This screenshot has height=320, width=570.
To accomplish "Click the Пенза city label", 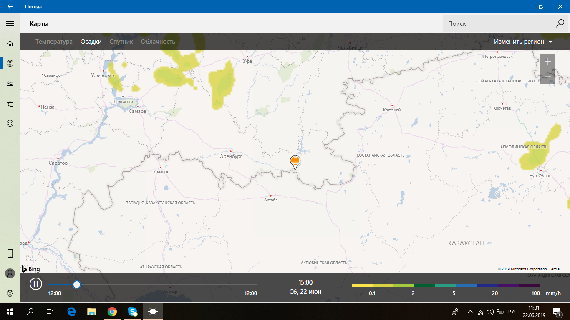I will [x=48, y=107].
